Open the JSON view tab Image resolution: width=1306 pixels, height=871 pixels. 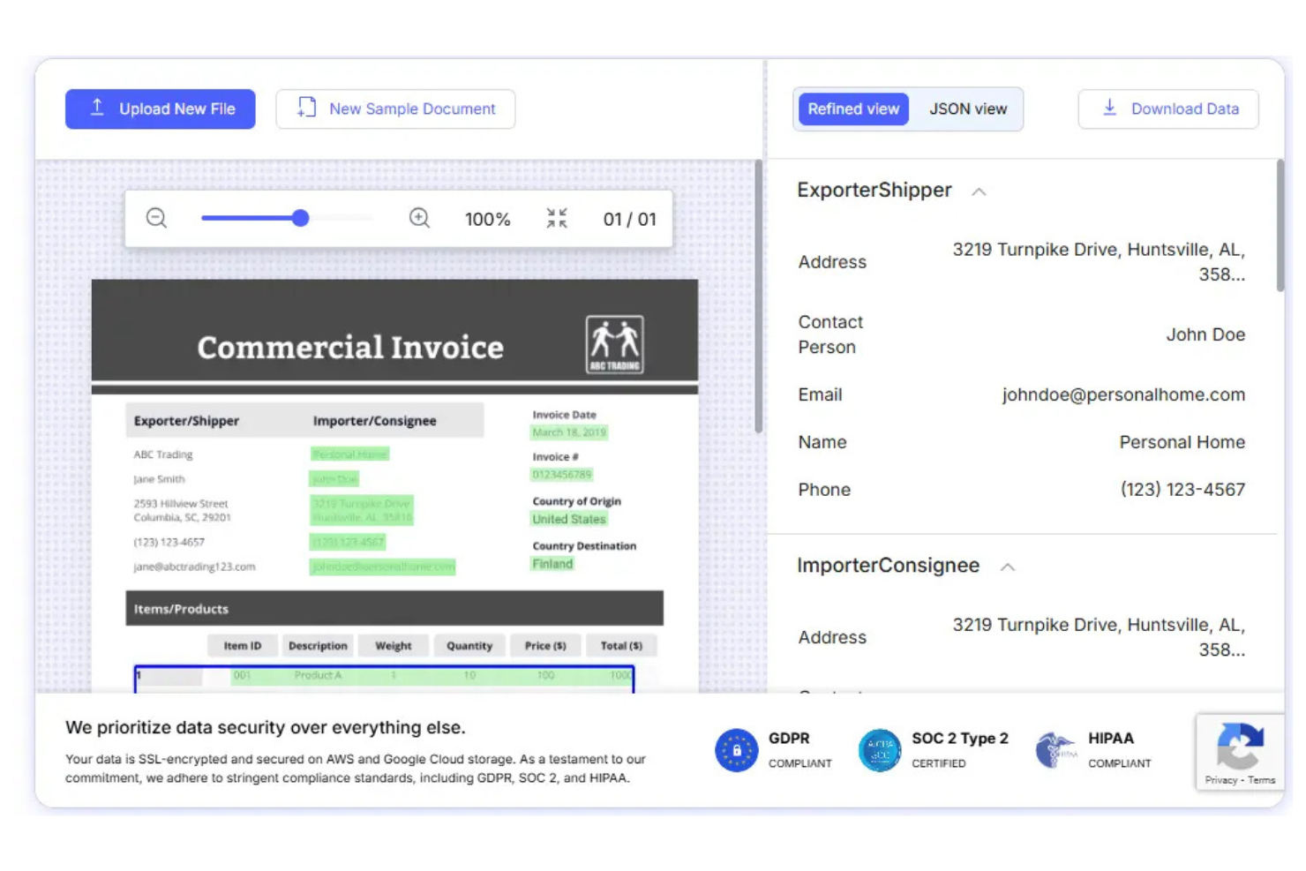[968, 109]
